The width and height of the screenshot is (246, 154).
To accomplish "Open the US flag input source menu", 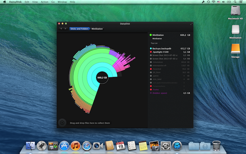I will pos(218,2).
